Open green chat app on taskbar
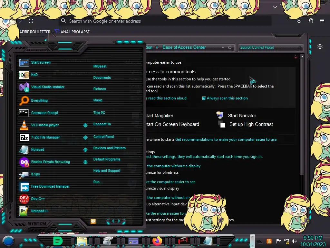This screenshot has width=330, height=248. 58,241
